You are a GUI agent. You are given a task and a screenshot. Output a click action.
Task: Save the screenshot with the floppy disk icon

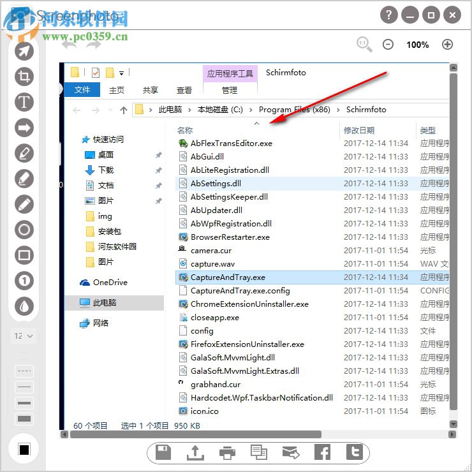pos(163,452)
